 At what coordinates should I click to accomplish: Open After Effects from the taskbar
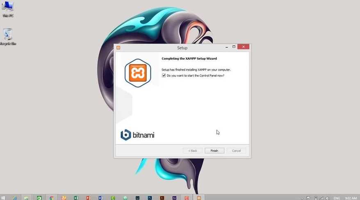[174, 198]
